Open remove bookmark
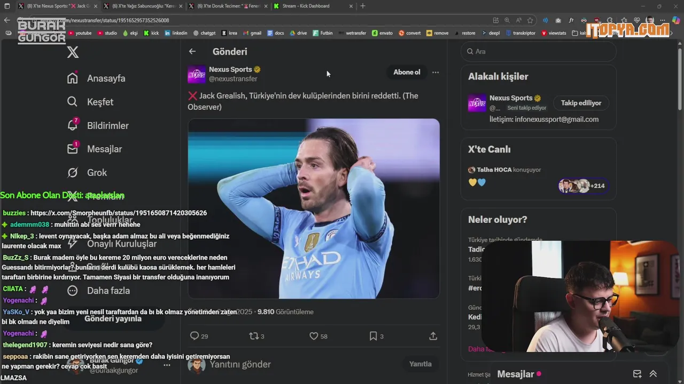The width and height of the screenshot is (684, 384). [437, 33]
